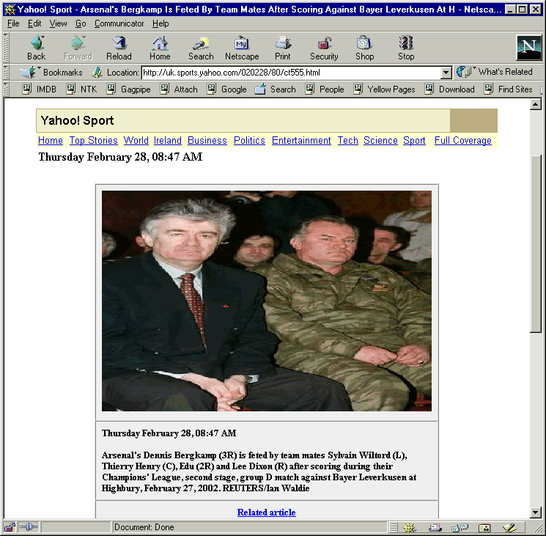
Task: Open Newsgroups from the component bar
Action: coord(460,528)
